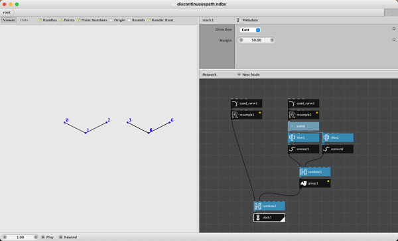
Task: Toggle the Points checkbox
Action: 60,20
